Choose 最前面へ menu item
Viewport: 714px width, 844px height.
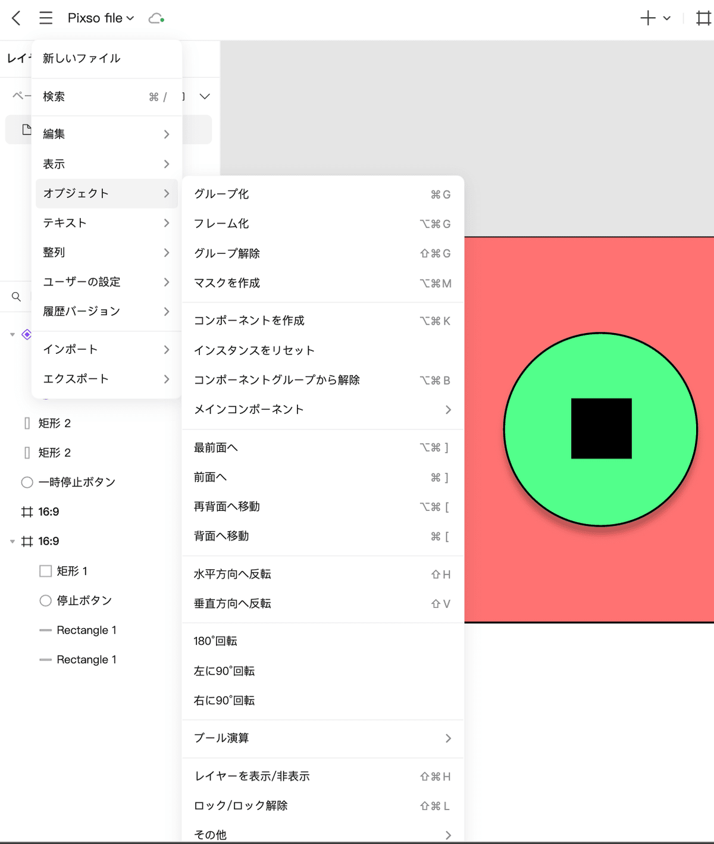[322, 447]
